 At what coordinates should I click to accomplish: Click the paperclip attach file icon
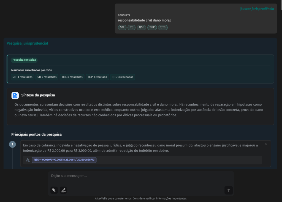(54, 190)
